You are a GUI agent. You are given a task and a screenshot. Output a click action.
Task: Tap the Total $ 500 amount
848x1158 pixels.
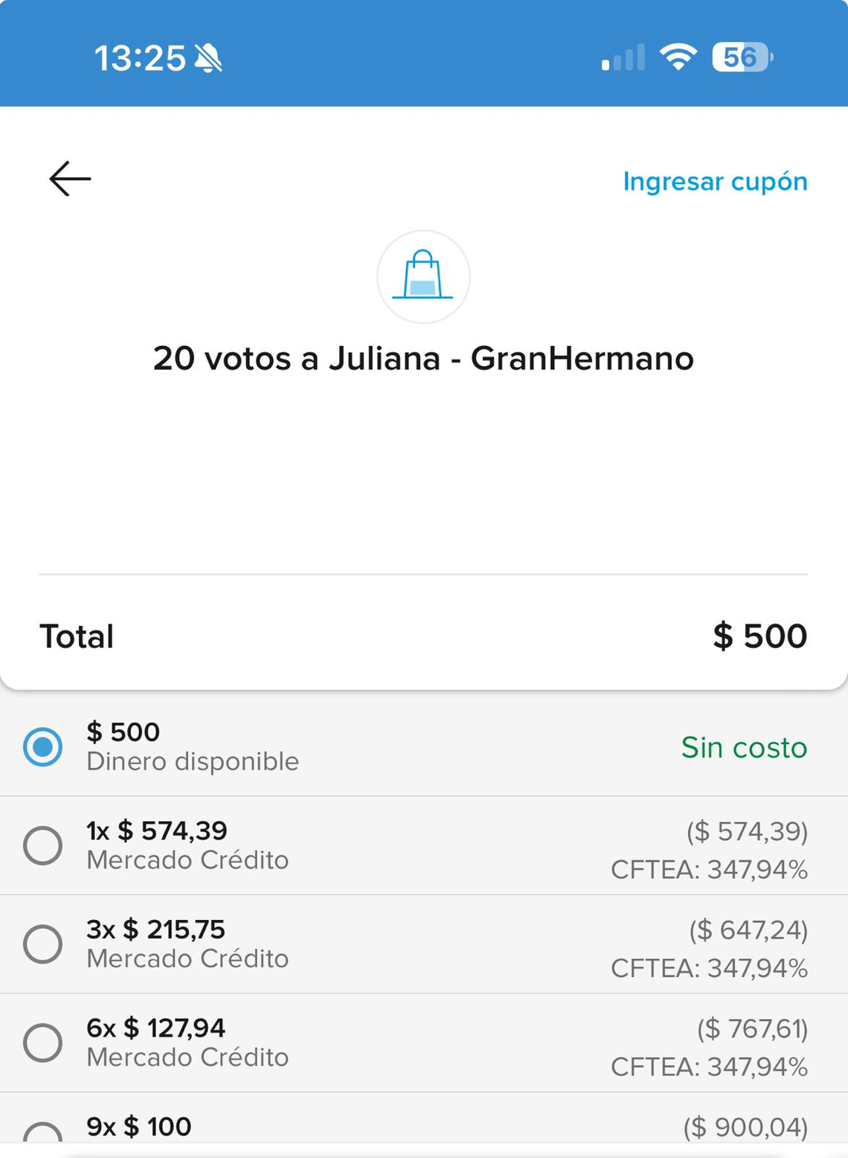click(759, 636)
